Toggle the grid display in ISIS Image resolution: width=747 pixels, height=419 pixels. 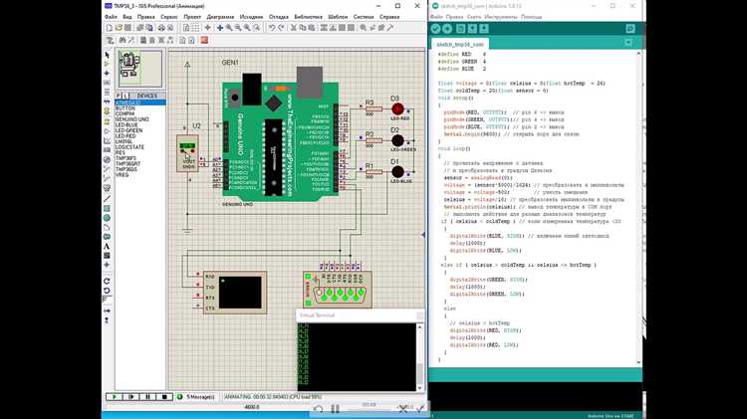pyautogui.click(x=195, y=28)
